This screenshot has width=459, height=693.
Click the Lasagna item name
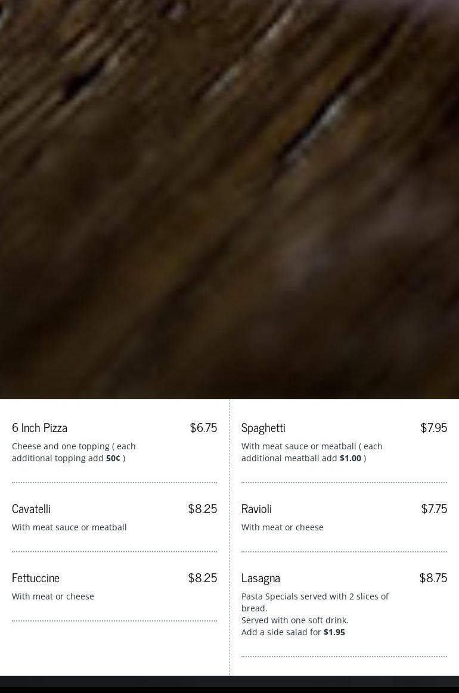pos(260,578)
